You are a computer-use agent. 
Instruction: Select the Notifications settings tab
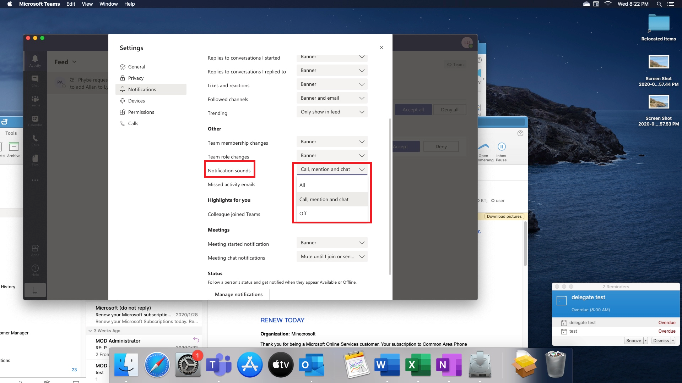[151, 89]
